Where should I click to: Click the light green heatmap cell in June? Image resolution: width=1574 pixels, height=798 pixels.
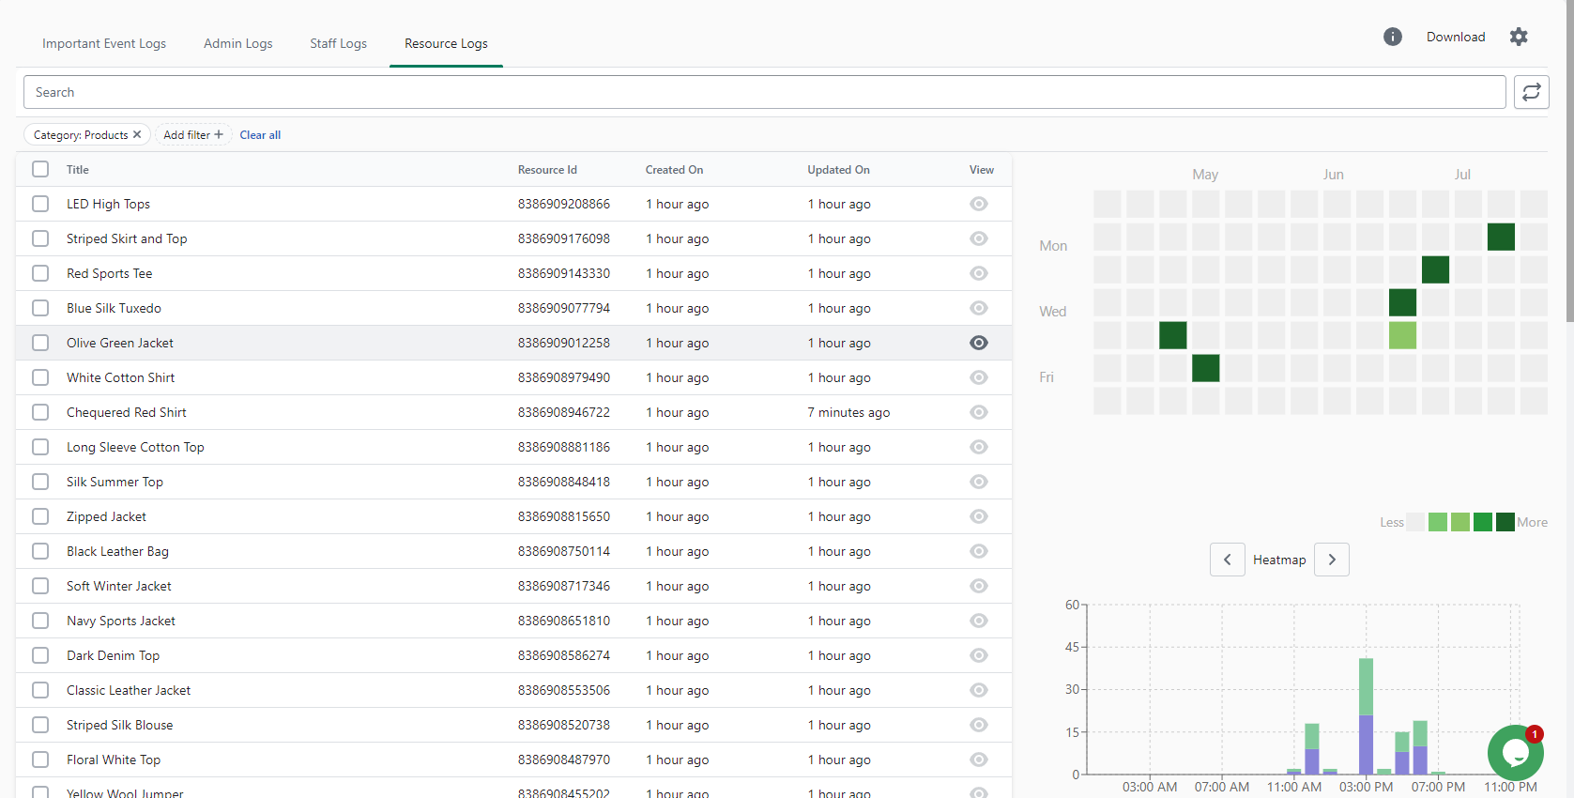pos(1402,335)
